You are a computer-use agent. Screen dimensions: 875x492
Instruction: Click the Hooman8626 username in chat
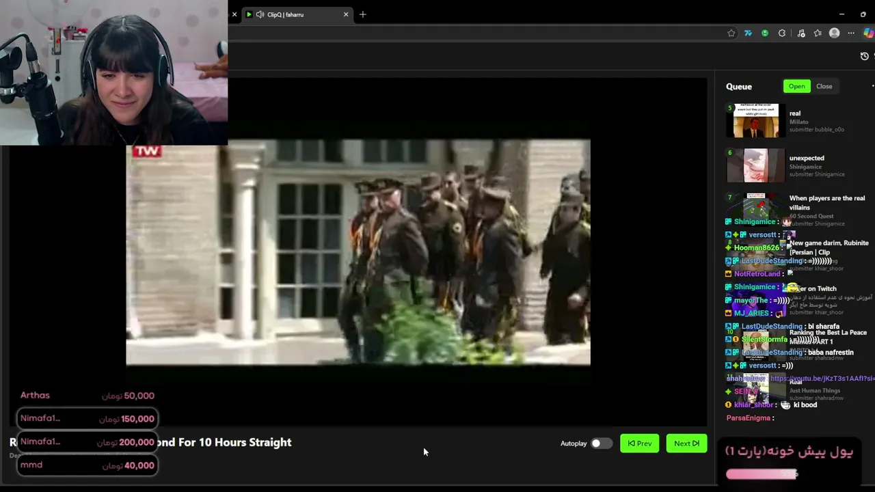757,248
